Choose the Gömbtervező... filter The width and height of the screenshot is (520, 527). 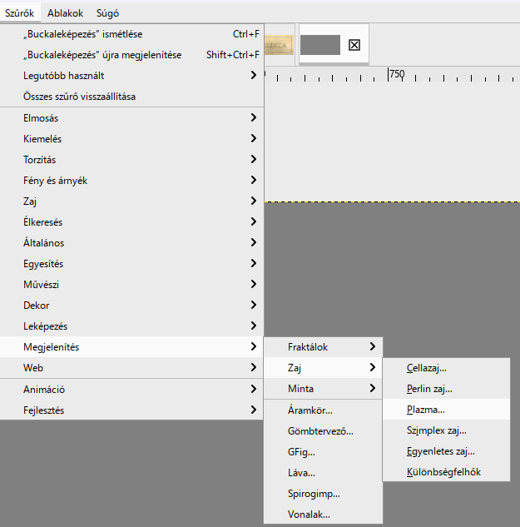click(x=323, y=431)
